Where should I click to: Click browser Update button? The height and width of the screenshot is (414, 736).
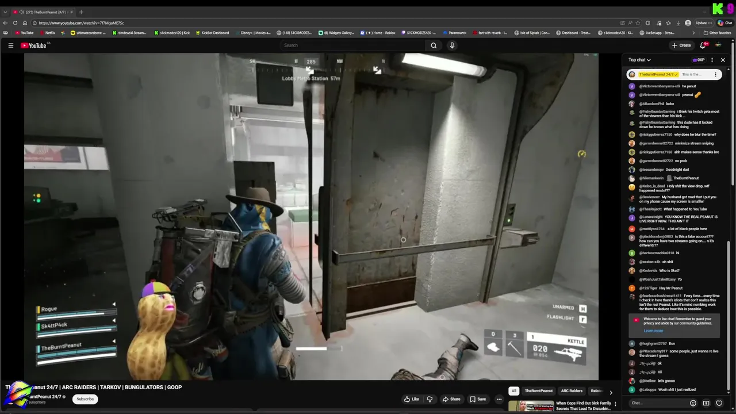[x=704, y=23]
